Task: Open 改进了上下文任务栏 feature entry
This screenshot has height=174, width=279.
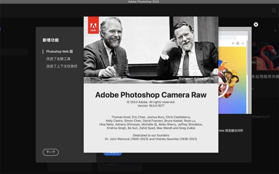Action: click(x=62, y=66)
